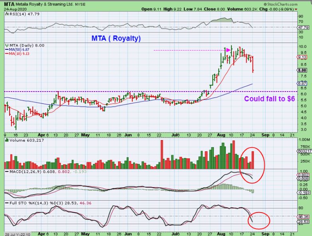Click the Close 8.00 value in header
The image size is (312, 236).
pyautogui.click(x=214, y=9)
